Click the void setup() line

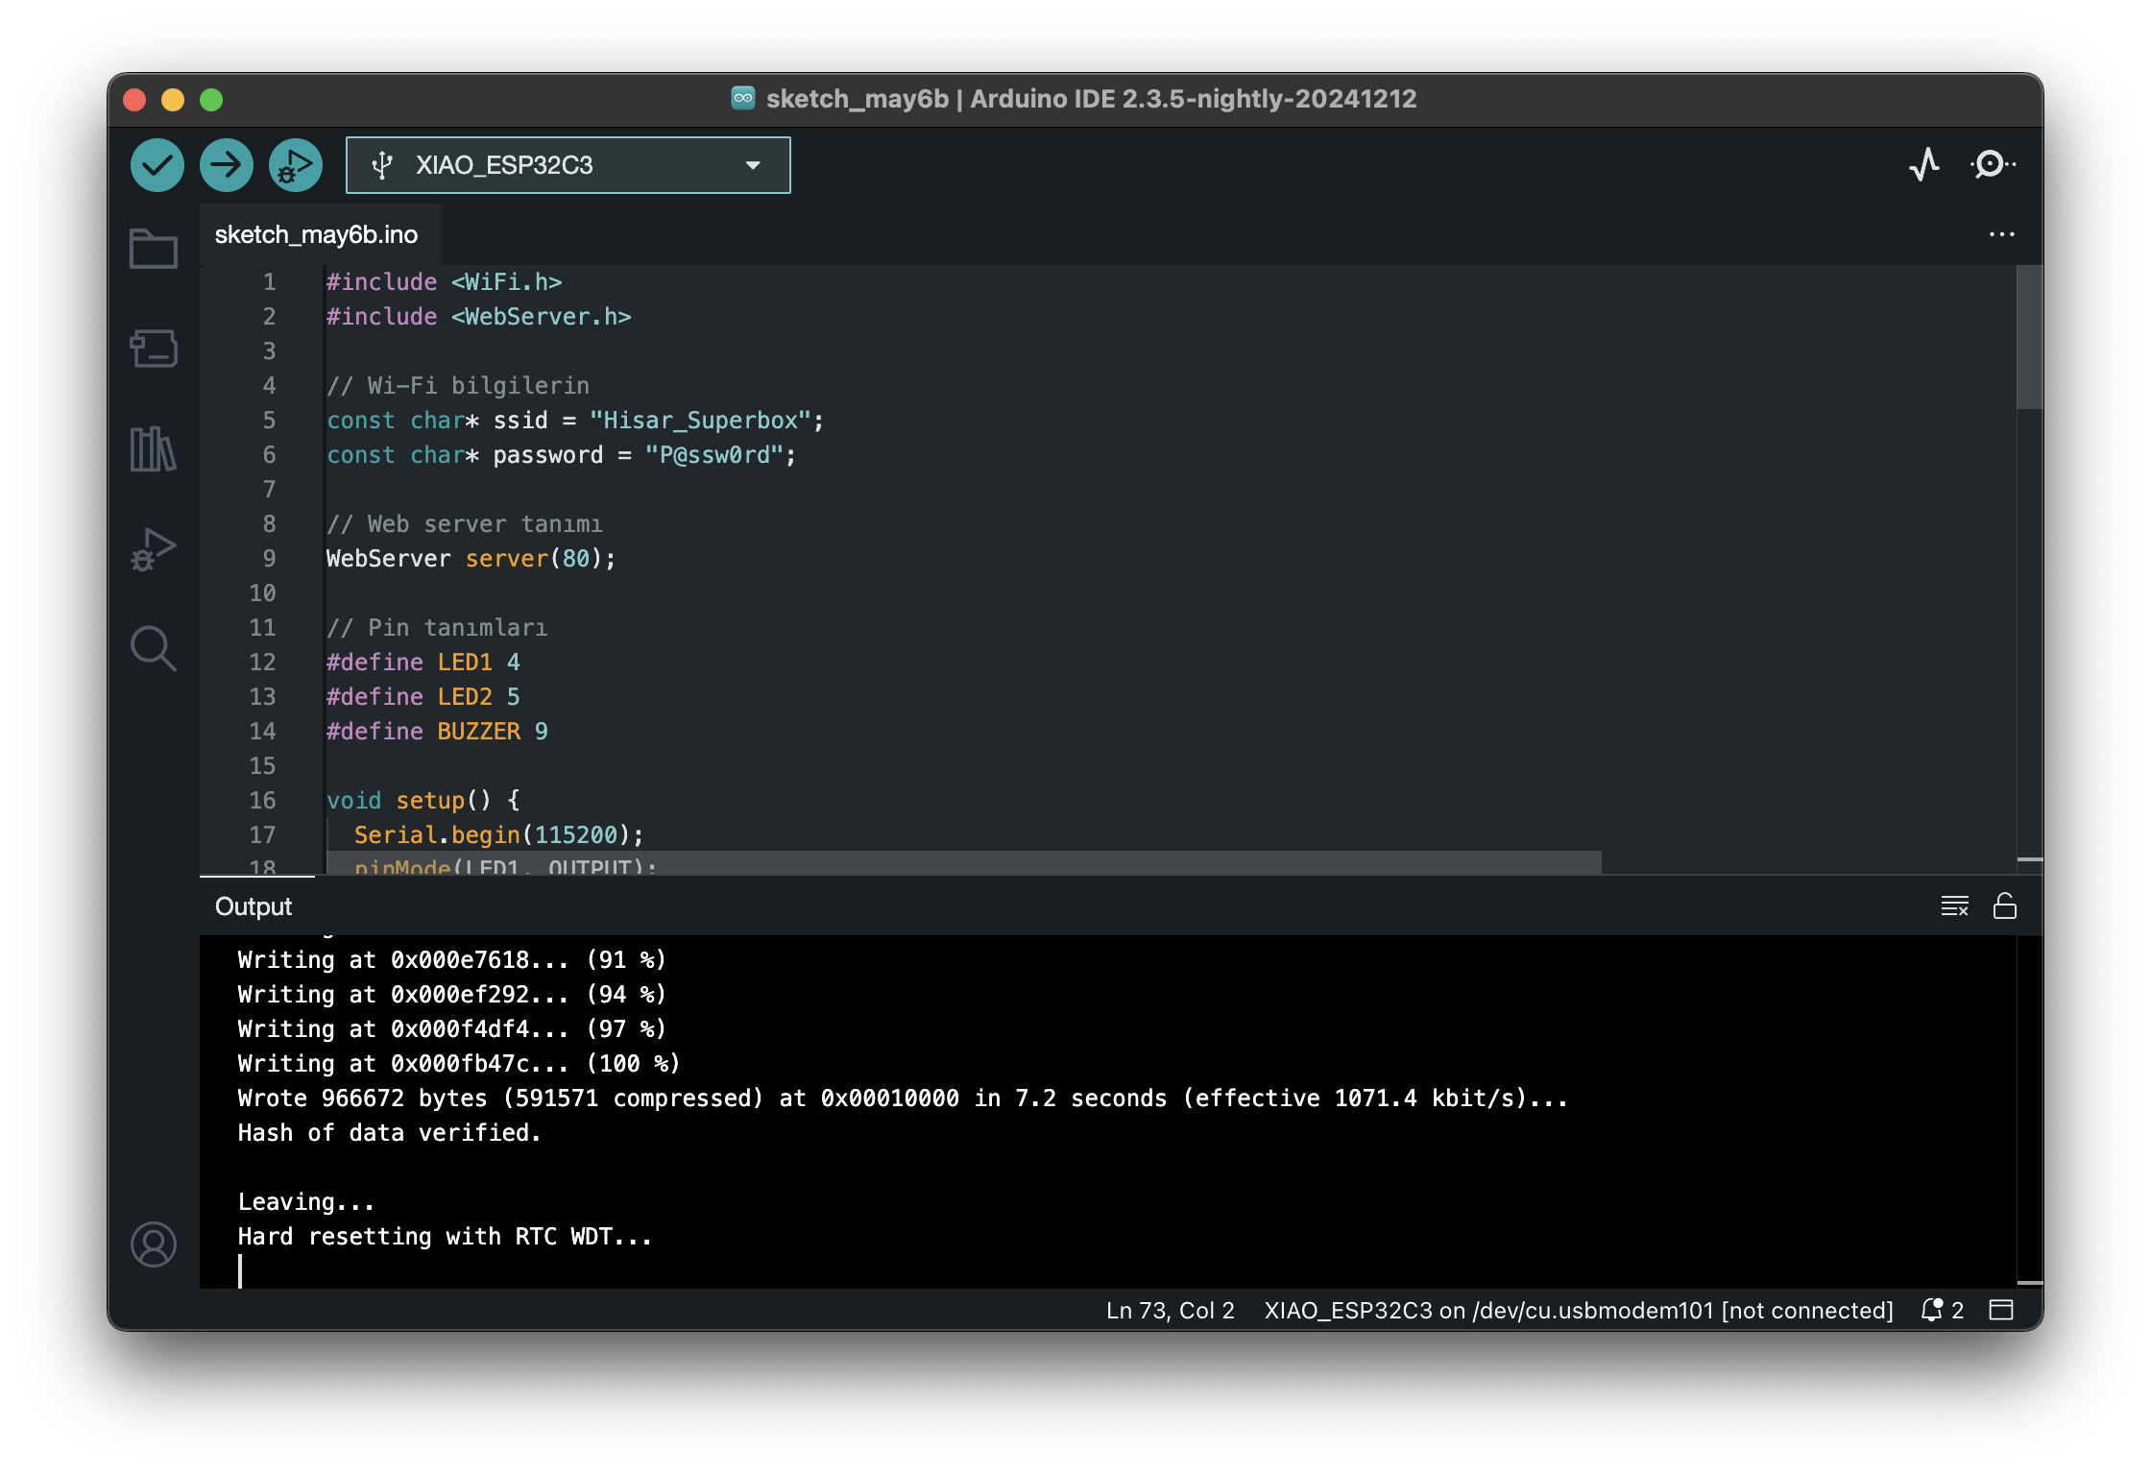coord(423,801)
